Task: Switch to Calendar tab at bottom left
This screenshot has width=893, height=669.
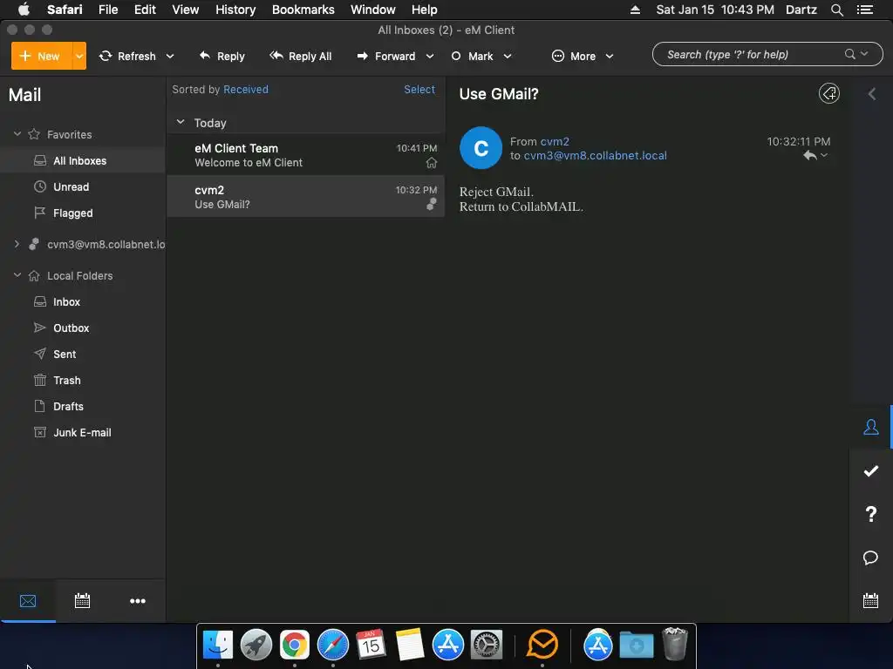Action: coord(82,601)
